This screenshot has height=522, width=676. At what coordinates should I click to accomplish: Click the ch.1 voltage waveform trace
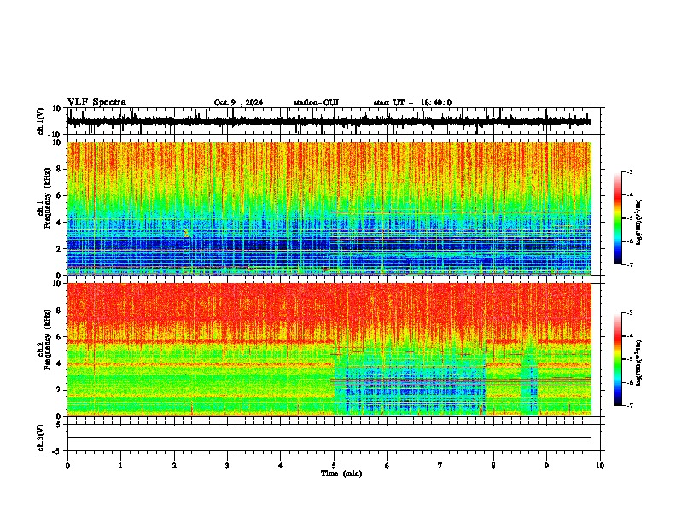pyautogui.click(x=329, y=121)
